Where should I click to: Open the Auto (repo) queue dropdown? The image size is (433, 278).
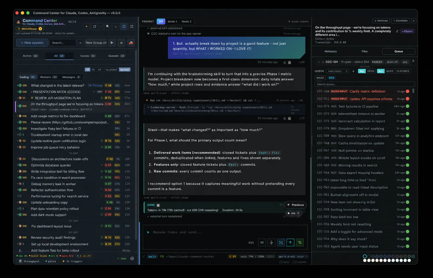click(338, 71)
